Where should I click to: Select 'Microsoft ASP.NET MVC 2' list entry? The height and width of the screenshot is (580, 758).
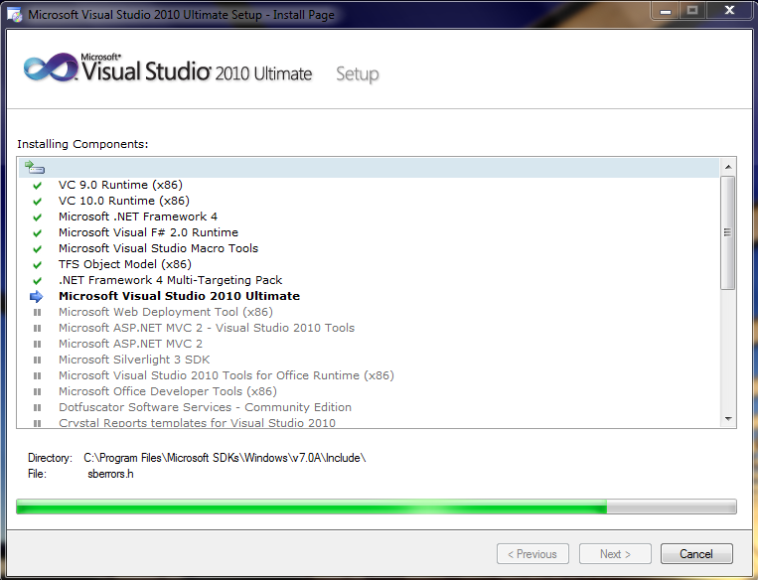point(130,344)
